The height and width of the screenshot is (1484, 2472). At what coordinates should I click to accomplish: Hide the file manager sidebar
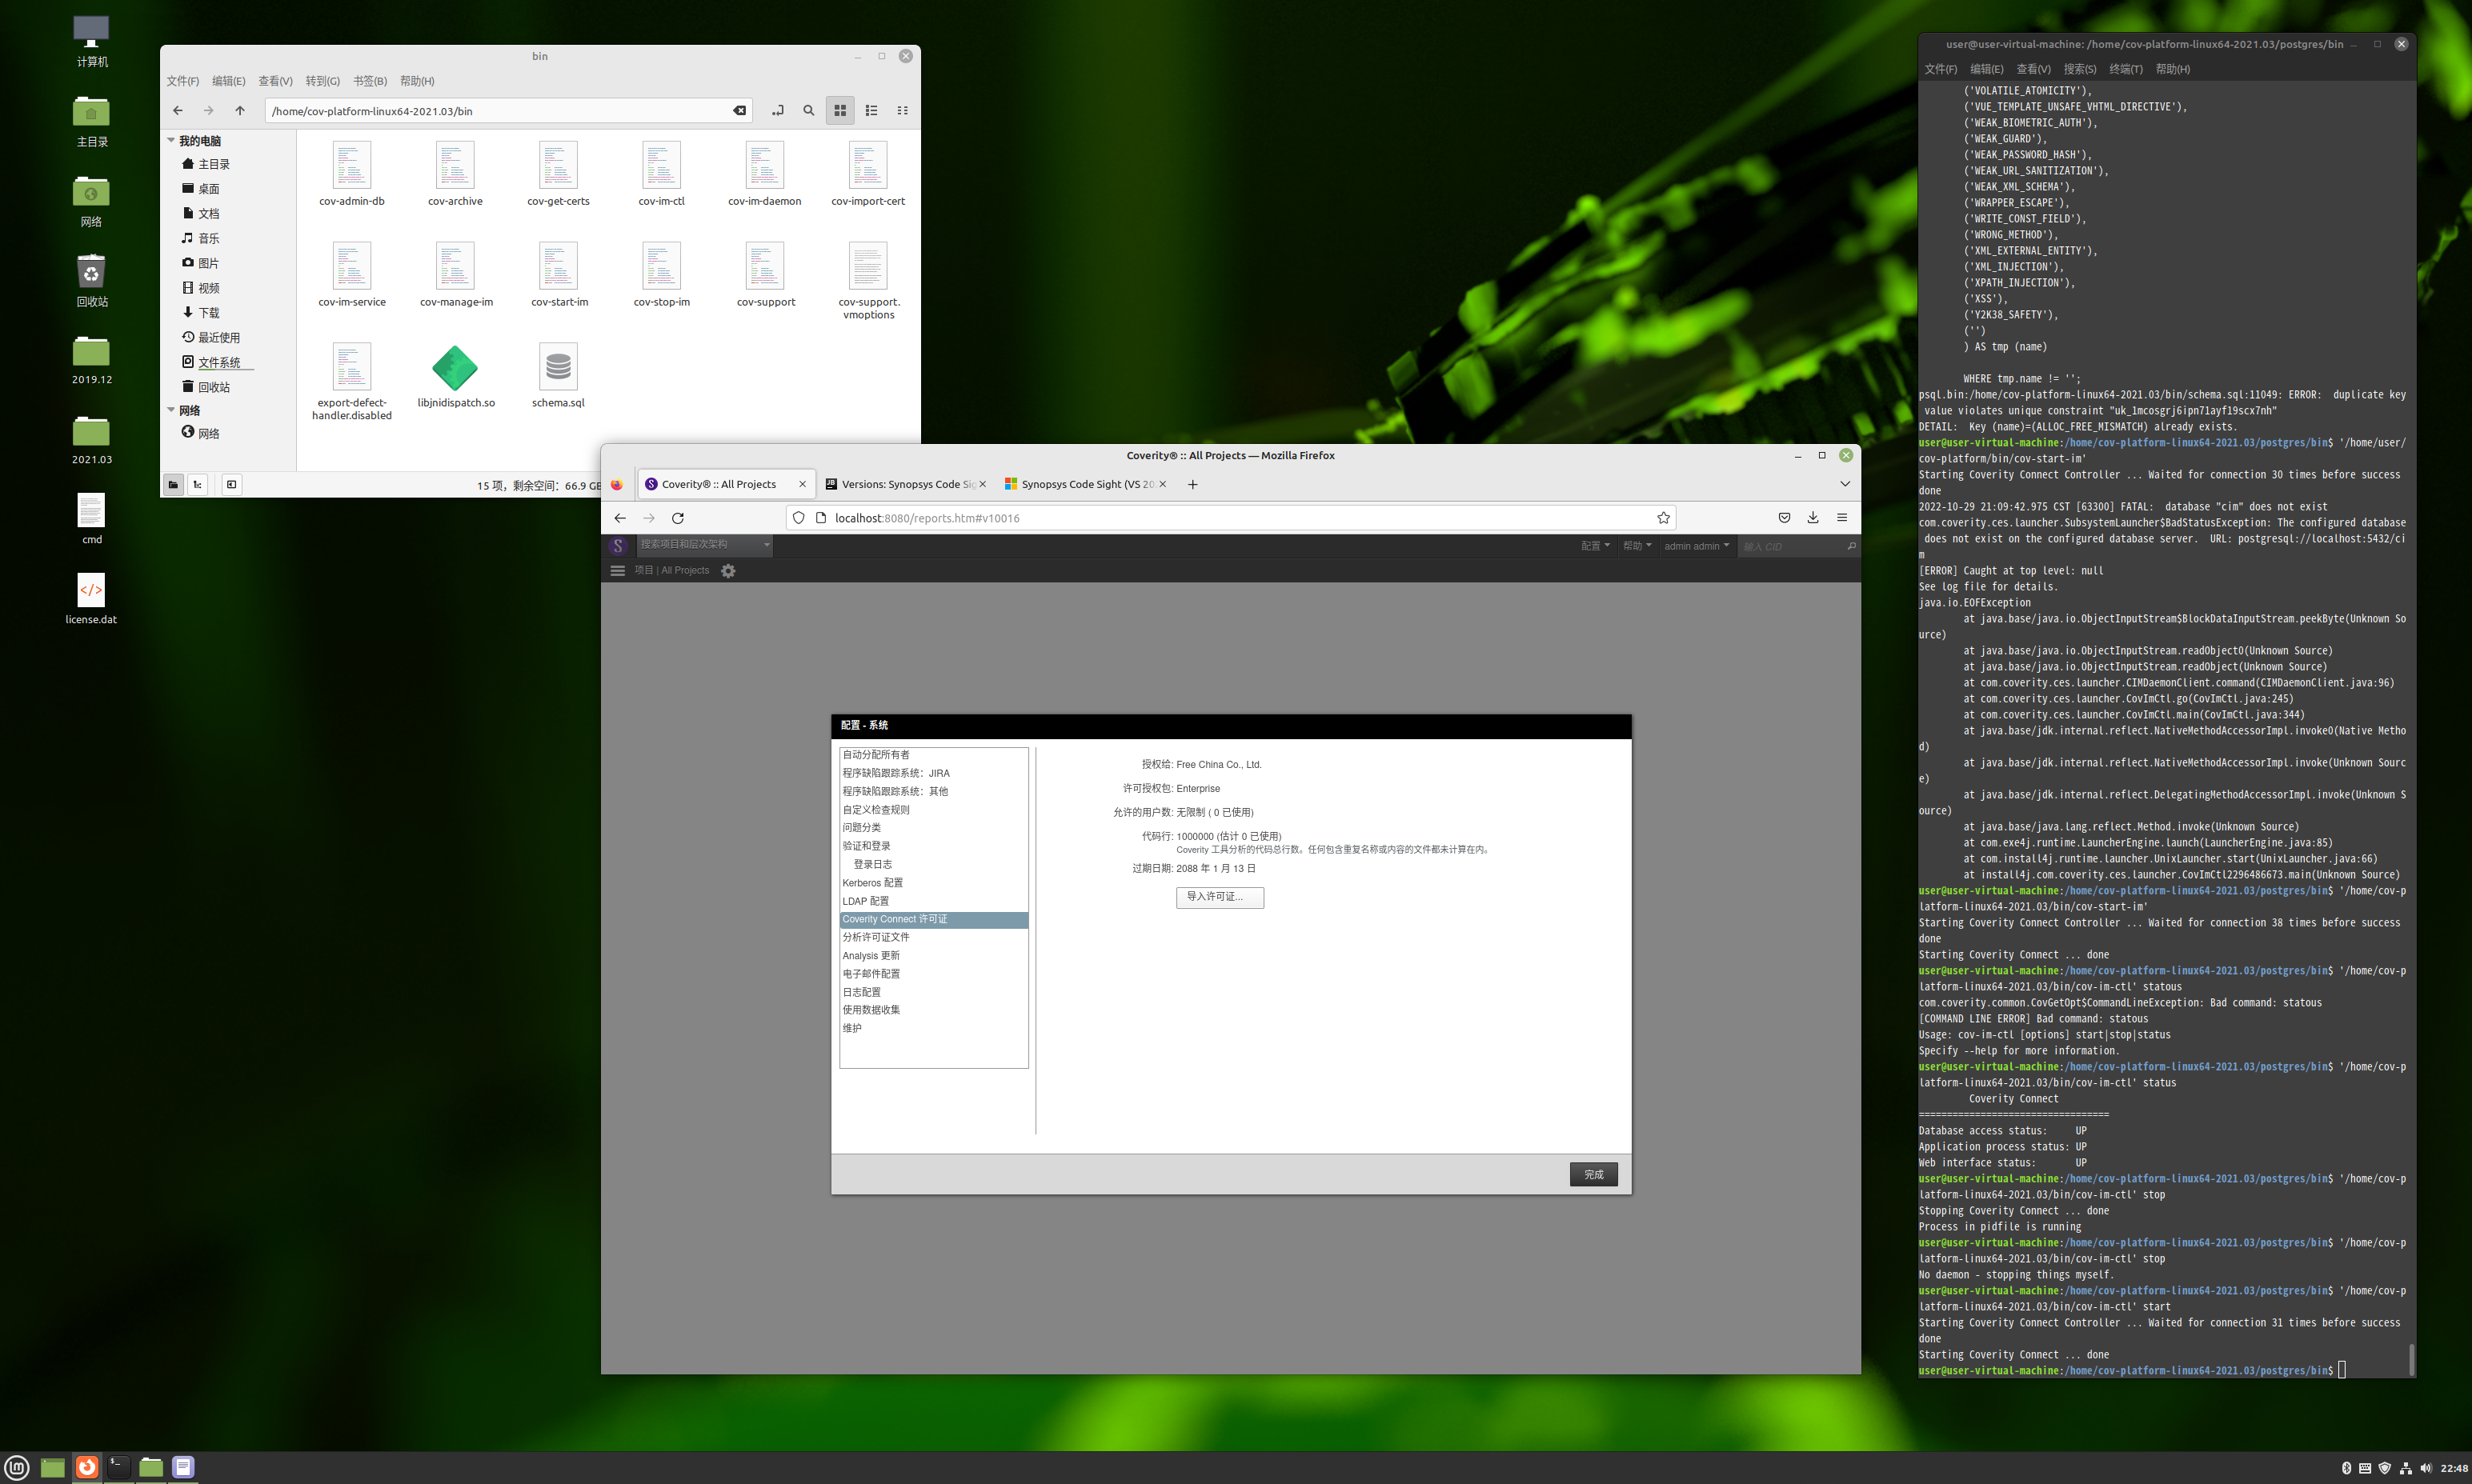(x=231, y=485)
